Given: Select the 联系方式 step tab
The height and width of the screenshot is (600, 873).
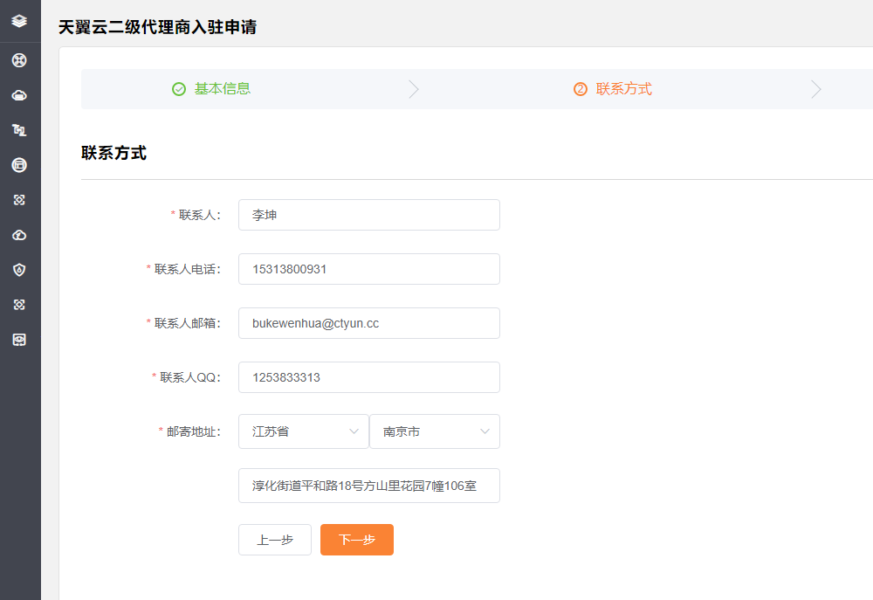Looking at the screenshot, I should click(623, 89).
